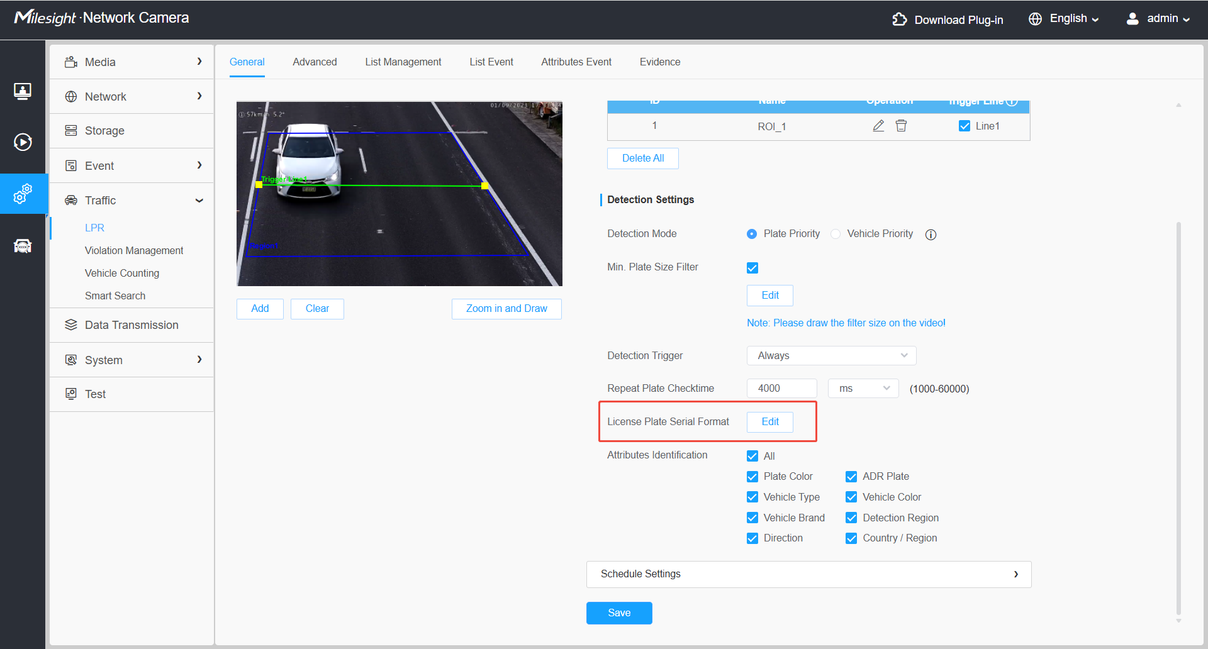Click the Zoom in and Draw button

click(506, 309)
